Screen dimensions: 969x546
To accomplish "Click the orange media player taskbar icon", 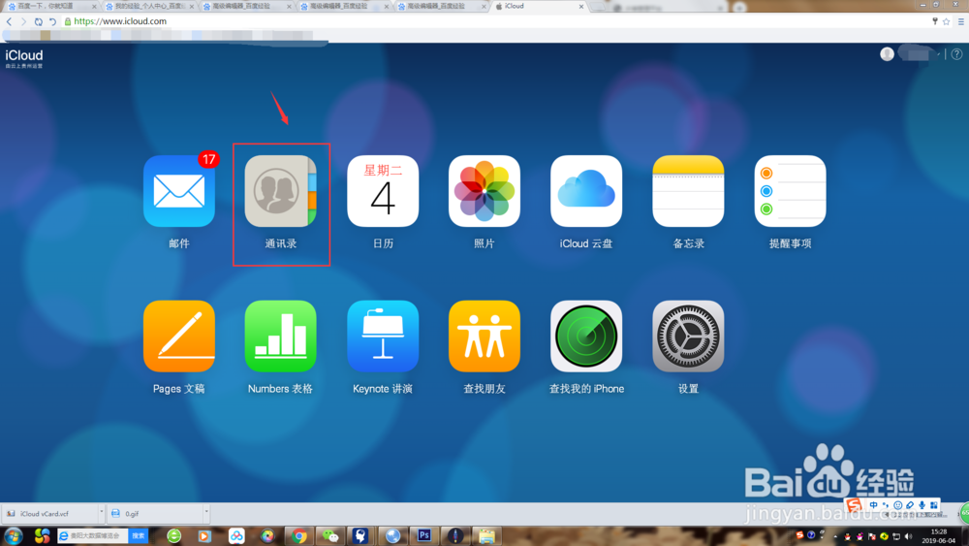I will tap(204, 536).
